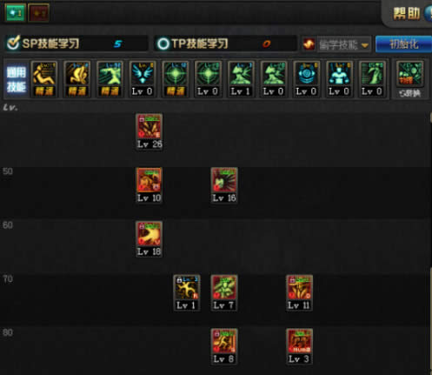Click the red swirl icon beside 偷学技能
Screen dimensions: 432x375
(309, 44)
